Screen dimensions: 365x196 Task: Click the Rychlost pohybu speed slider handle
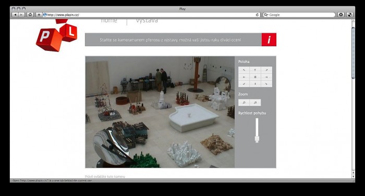coord(257,139)
